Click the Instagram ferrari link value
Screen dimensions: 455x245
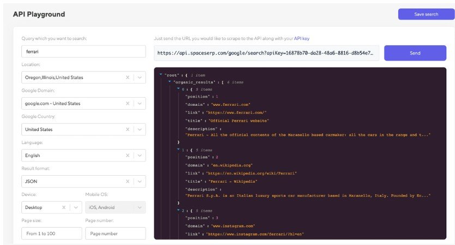click(255, 234)
